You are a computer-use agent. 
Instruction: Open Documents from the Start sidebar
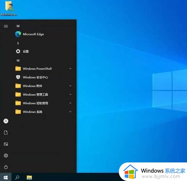coord(6,133)
